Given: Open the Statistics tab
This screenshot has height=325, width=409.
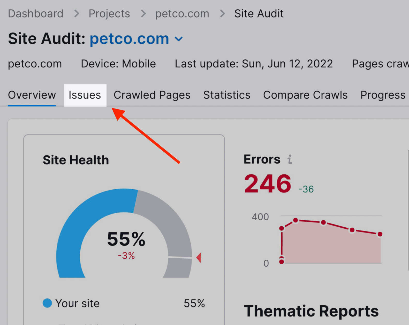Looking at the screenshot, I should [x=227, y=95].
